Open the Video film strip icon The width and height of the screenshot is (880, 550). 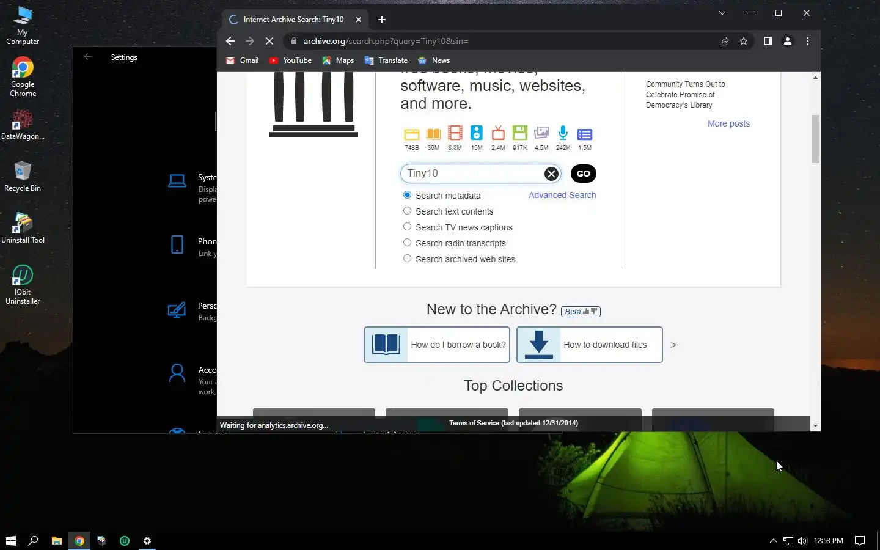[455, 133]
